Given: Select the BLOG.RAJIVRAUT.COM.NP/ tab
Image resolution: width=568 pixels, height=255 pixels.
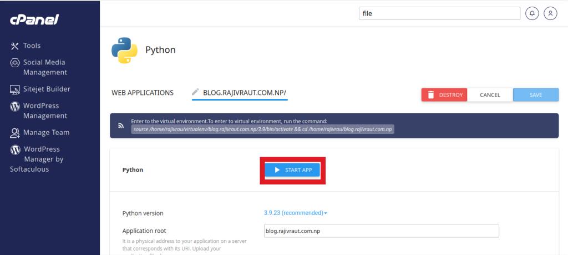Looking at the screenshot, I should coord(240,93).
